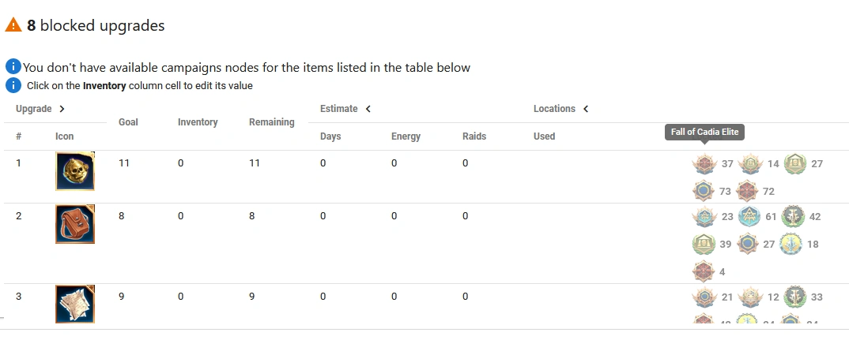Click the campaign icon beside node 73
This screenshot has height=340, width=849.
704,191
